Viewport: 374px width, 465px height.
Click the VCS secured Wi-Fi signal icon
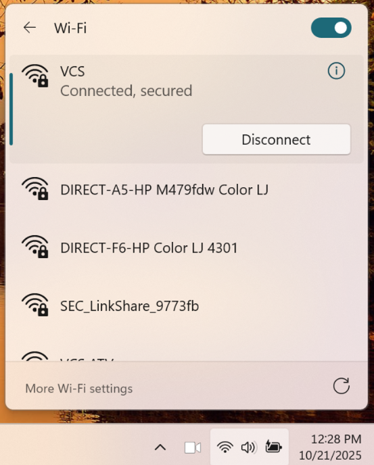(x=35, y=76)
